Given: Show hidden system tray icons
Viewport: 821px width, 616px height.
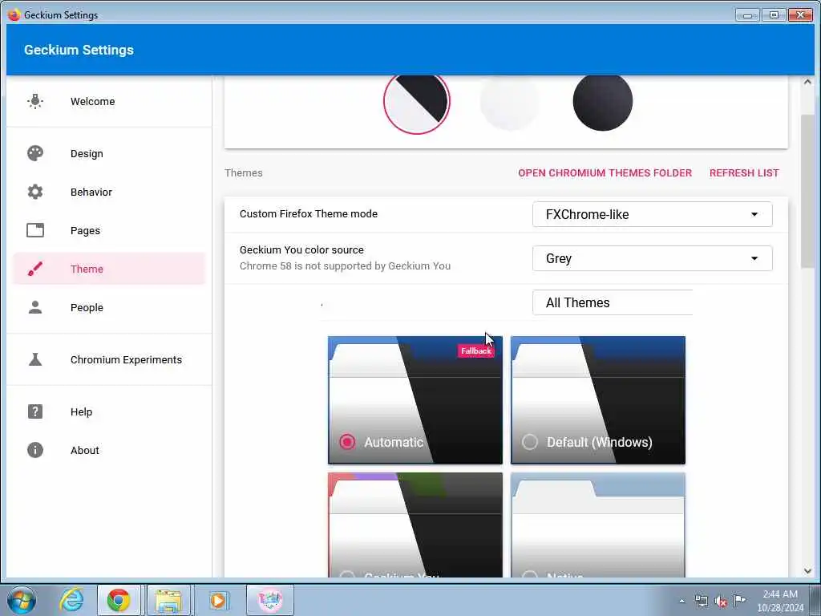Looking at the screenshot, I should coord(681,601).
